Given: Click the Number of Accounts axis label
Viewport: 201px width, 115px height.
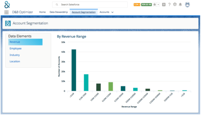Looking at the screenshot, I should click(59, 66).
